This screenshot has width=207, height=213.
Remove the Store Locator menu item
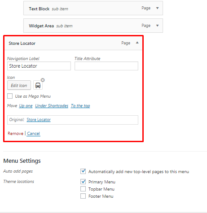[x=15, y=133]
